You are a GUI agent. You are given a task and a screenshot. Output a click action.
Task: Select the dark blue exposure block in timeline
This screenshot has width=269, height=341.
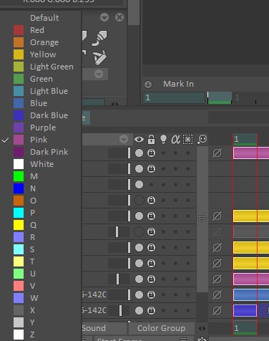[x=245, y=311]
